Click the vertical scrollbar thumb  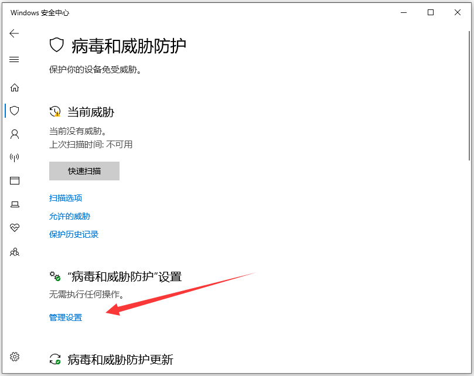pos(469,95)
